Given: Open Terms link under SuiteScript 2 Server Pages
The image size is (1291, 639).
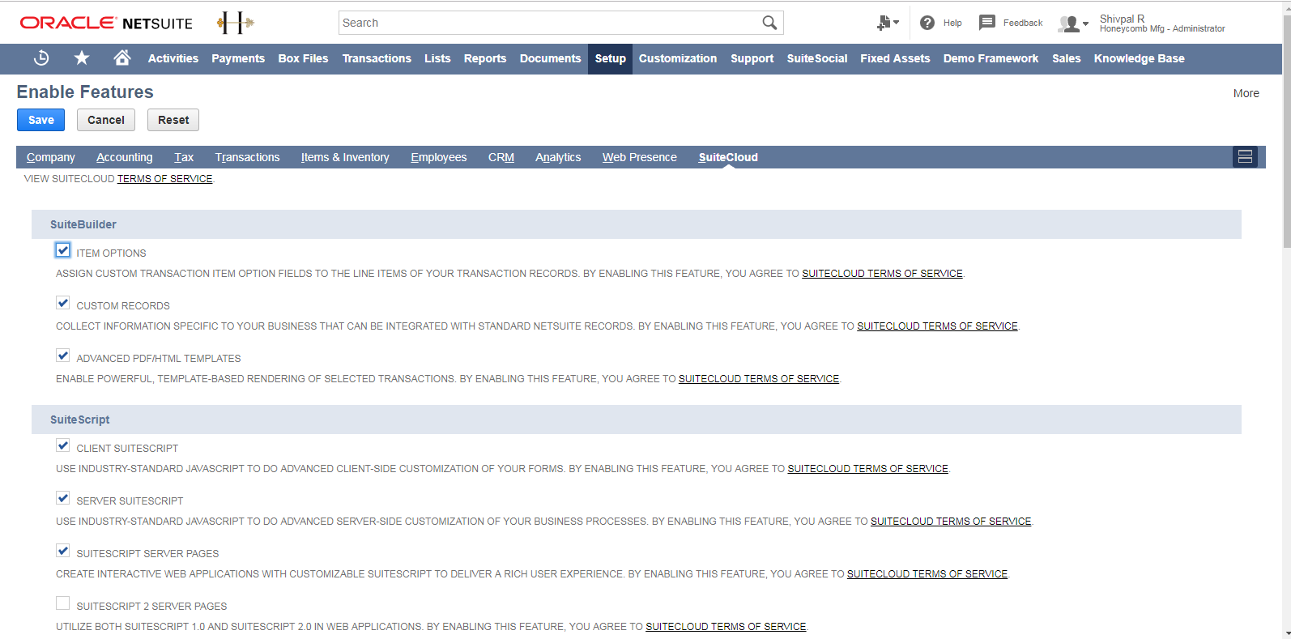Looking at the screenshot, I should coord(726,627).
